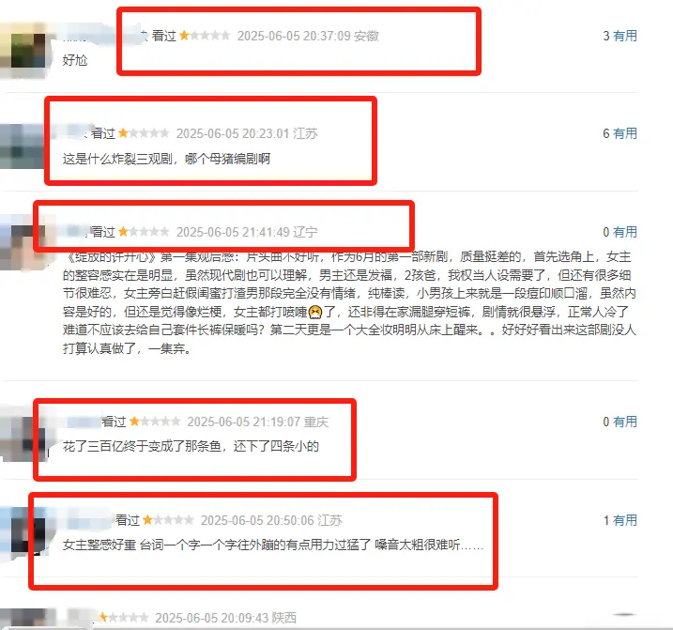Click the blurred username of the 重庆 reviewer

pos(84,422)
